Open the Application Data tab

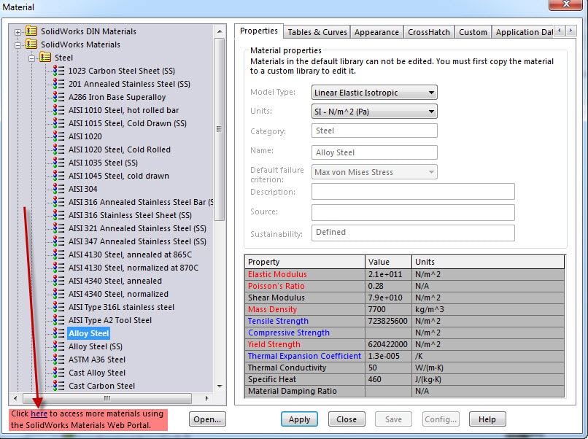coord(524,32)
